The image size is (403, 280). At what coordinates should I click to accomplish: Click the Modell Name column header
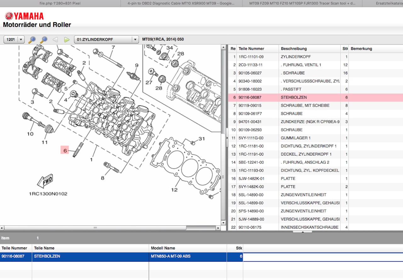pyautogui.click(x=163, y=248)
